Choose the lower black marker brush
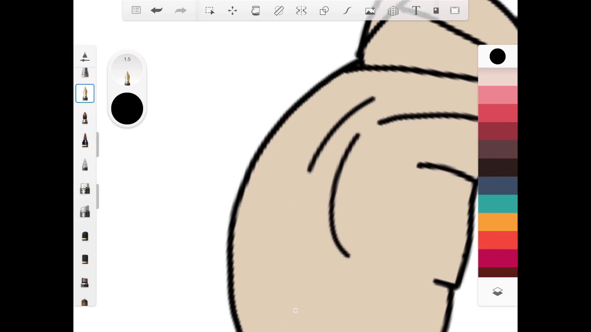 coord(85,259)
